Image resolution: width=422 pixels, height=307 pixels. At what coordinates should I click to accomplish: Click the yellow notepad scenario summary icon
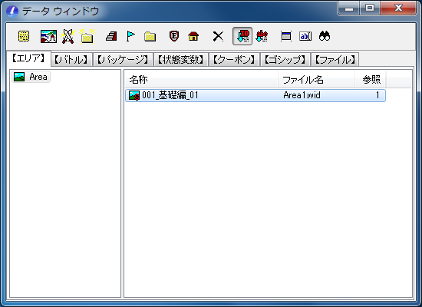pos(24,36)
